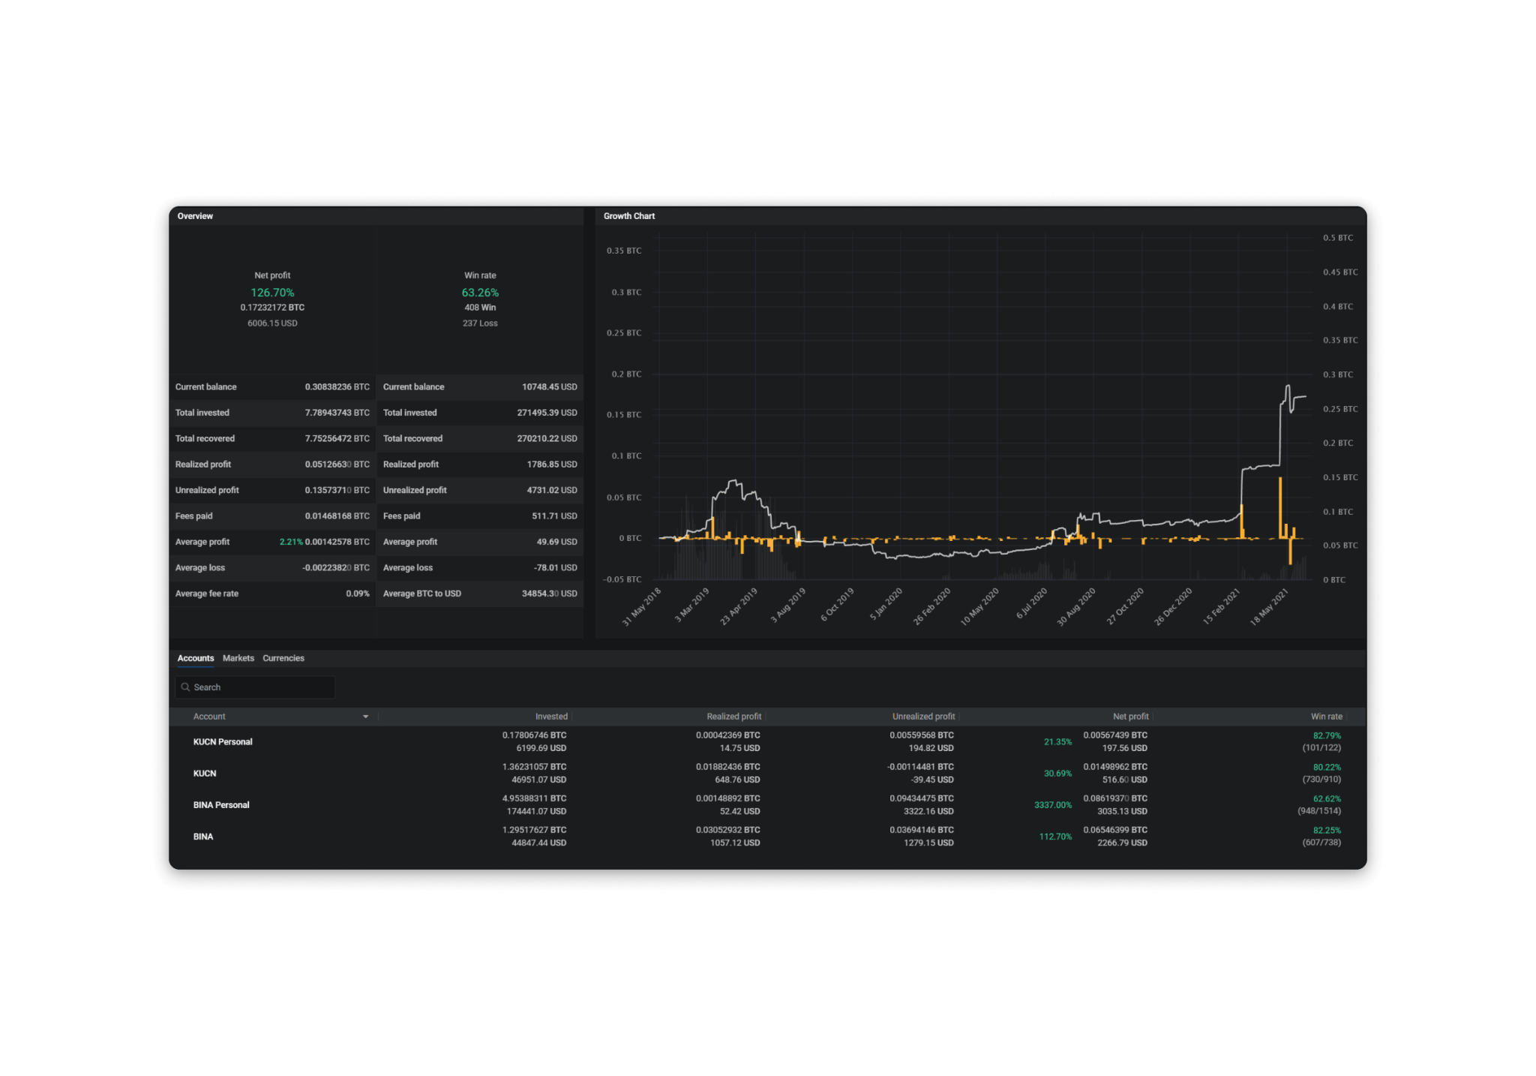This screenshot has height=1076, width=1536.
Task: Switch to the Currencies tab
Action: tap(283, 658)
